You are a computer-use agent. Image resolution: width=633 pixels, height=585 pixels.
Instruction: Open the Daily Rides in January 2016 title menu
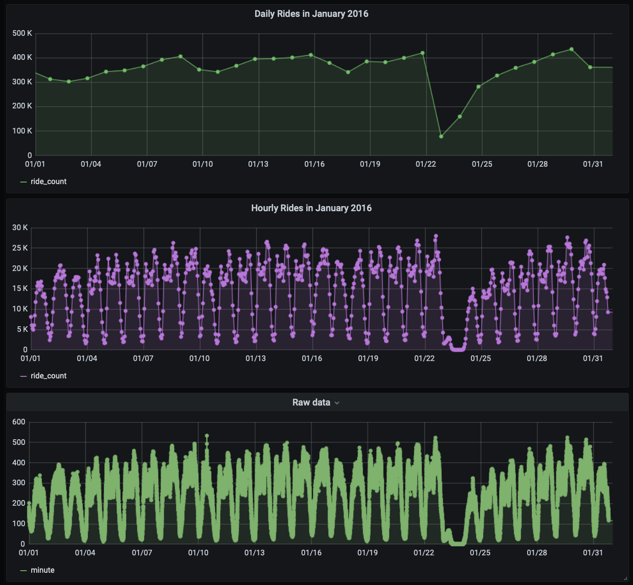pos(311,14)
